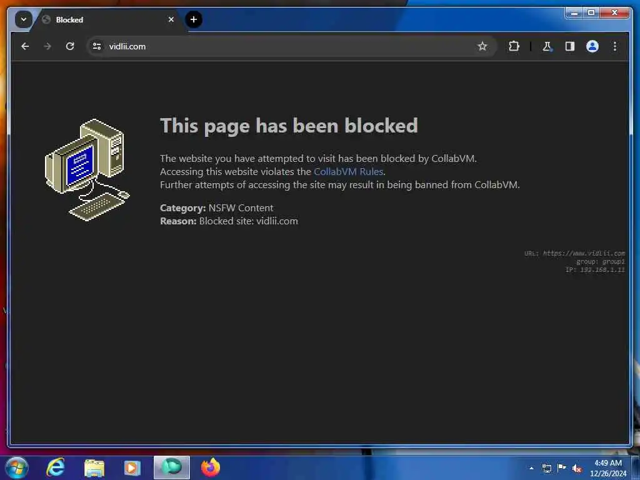The height and width of the screenshot is (480, 640).
Task: Go back using the browser back arrow
Action: coord(25,46)
